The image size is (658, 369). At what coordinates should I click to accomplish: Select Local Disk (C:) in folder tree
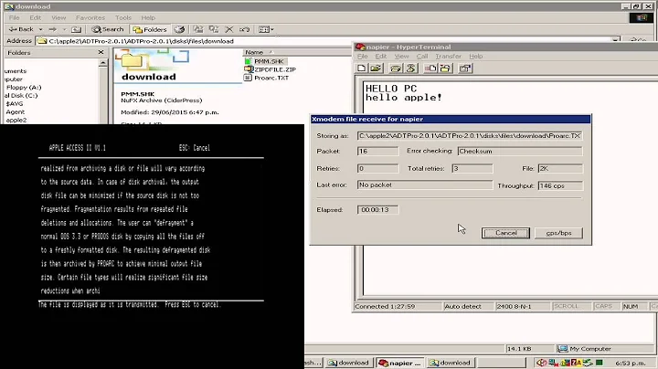pyautogui.click(x=21, y=96)
